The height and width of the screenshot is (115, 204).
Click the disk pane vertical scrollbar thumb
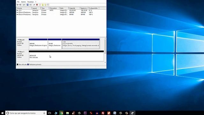[105, 47]
